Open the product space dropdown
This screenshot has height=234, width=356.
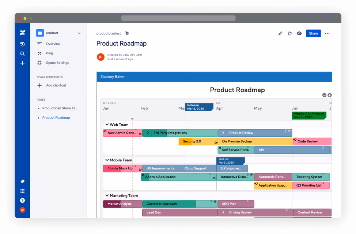[x=79, y=33]
